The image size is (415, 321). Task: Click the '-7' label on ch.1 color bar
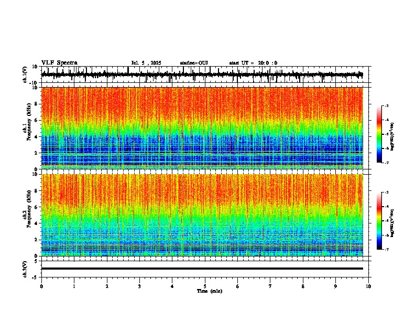click(x=386, y=163)
